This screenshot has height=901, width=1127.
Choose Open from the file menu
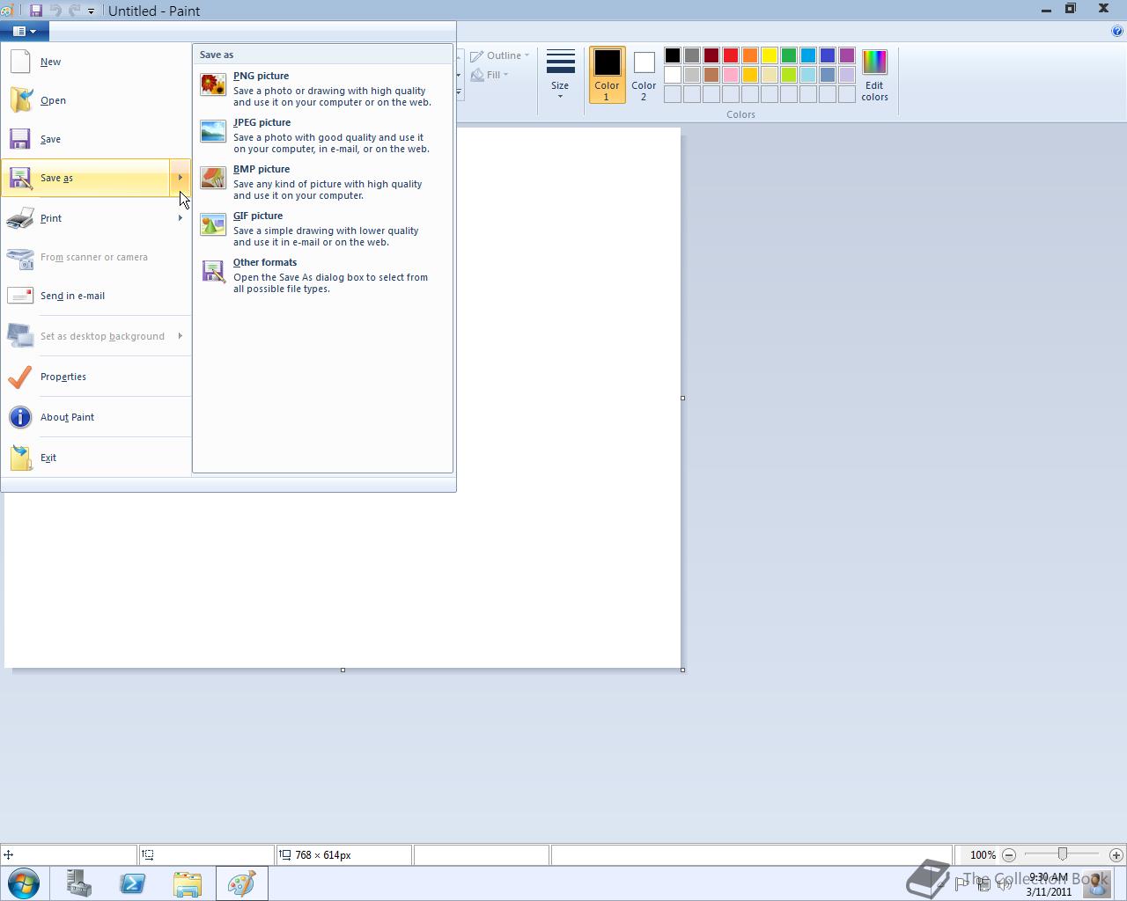pyautogui.click(x=96, y=100)
